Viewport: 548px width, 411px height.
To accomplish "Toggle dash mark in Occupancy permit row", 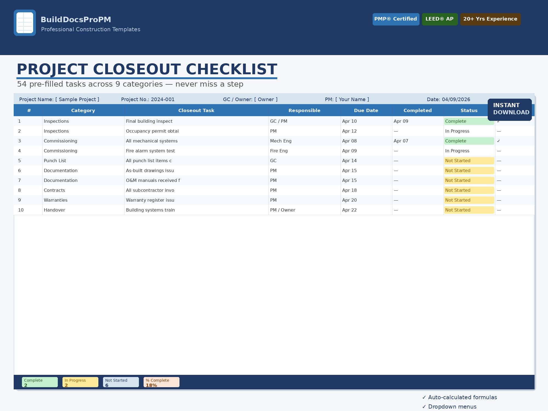I will tap(499, 131).
